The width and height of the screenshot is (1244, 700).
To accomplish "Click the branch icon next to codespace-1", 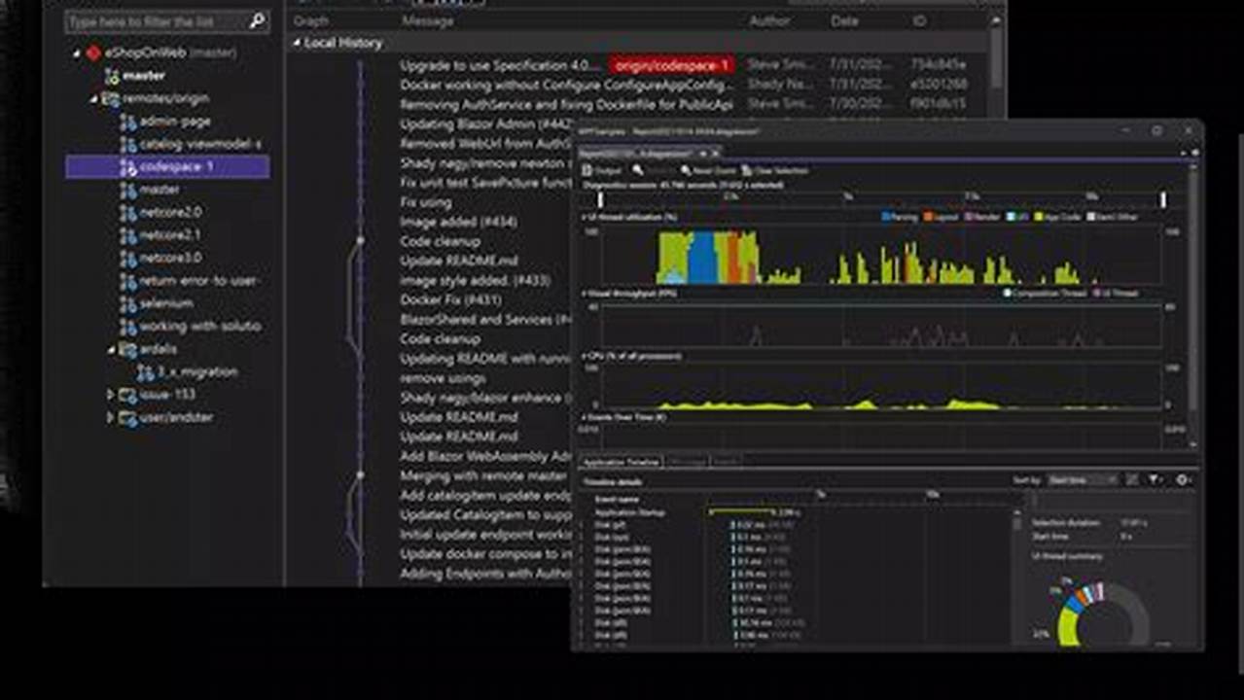I will (x=127, y=167).
